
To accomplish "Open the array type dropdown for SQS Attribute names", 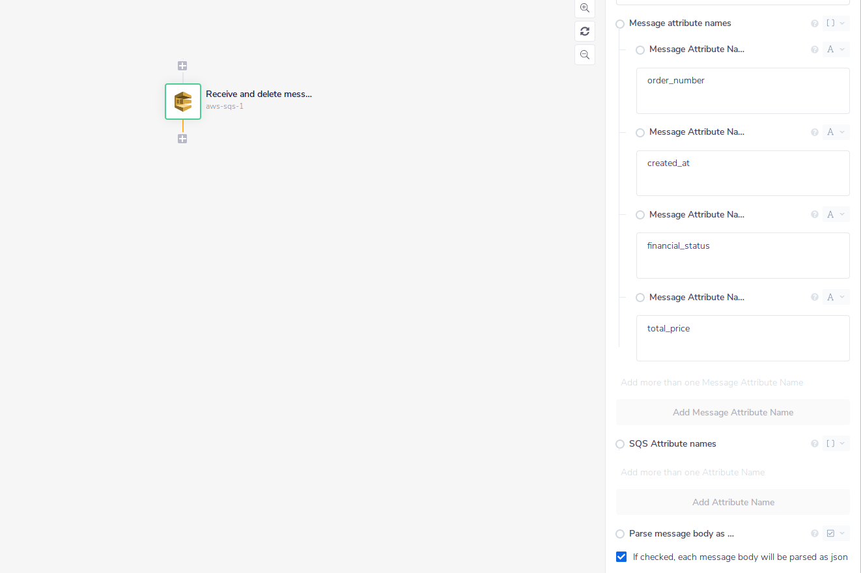I will [836, 444].
